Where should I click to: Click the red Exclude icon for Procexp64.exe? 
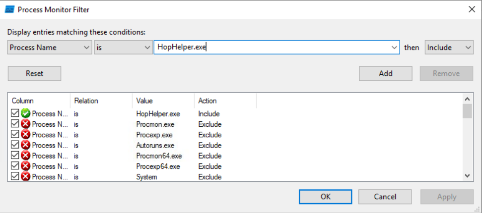tap(25, 166)
